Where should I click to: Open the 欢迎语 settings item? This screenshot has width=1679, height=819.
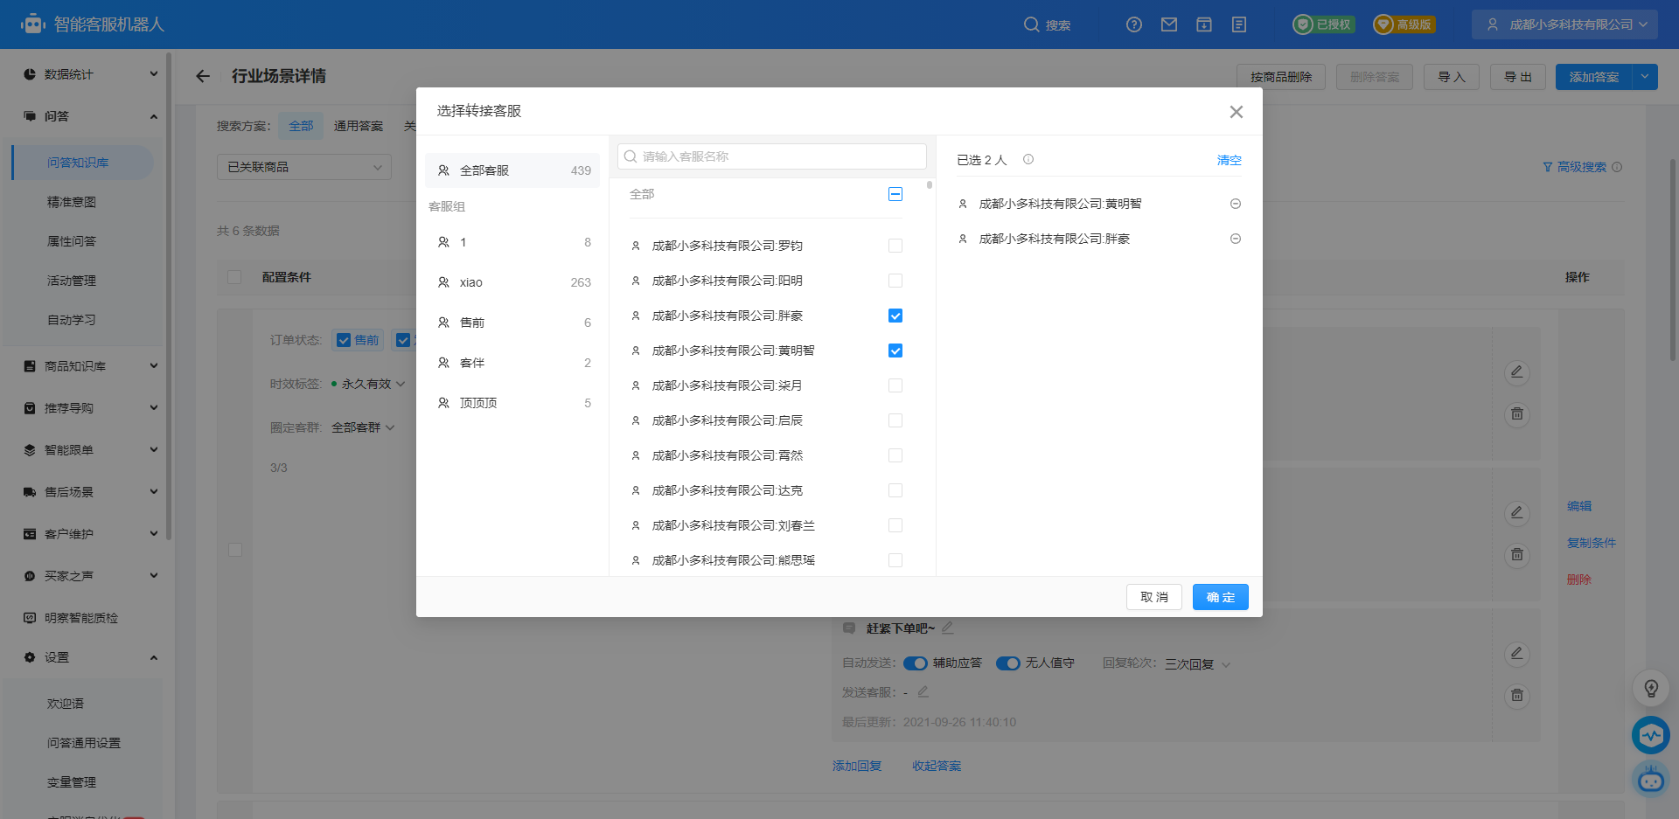66,704
